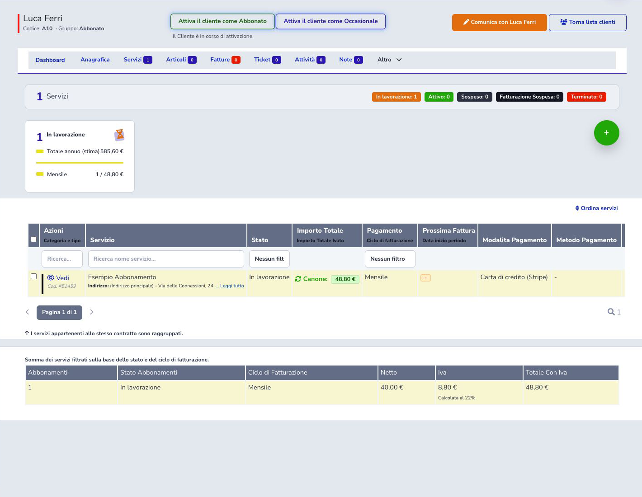Go to previous page arrow
Image resolution: width=642 pixels, height=497 pixels.
point(27,312)
